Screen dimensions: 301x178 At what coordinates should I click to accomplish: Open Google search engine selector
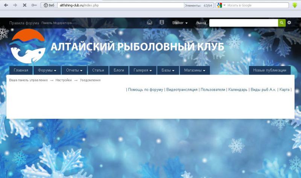tap(221, 5)
